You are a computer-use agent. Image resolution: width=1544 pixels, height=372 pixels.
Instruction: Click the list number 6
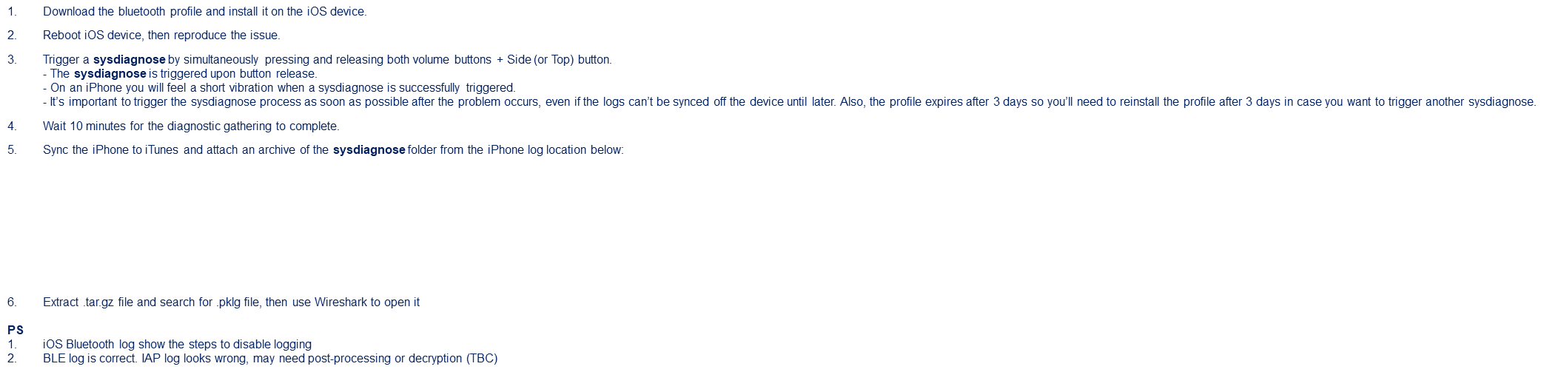pos(12,302)
